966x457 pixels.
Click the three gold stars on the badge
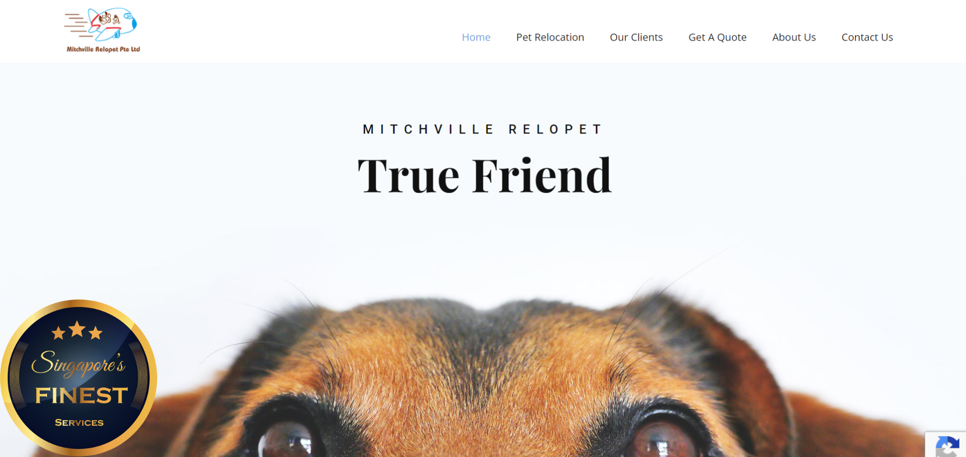click(77, 331)
